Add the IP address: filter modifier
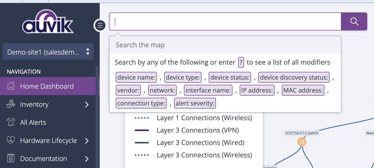The image size is (374, 168). click(x=257, y=90)
